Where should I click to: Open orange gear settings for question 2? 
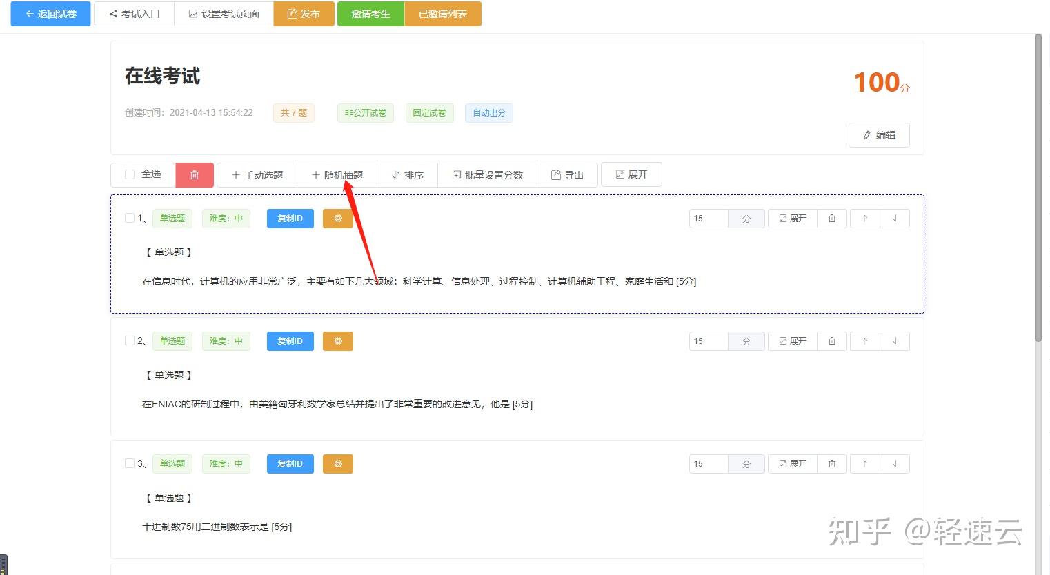tap(338, 341)
